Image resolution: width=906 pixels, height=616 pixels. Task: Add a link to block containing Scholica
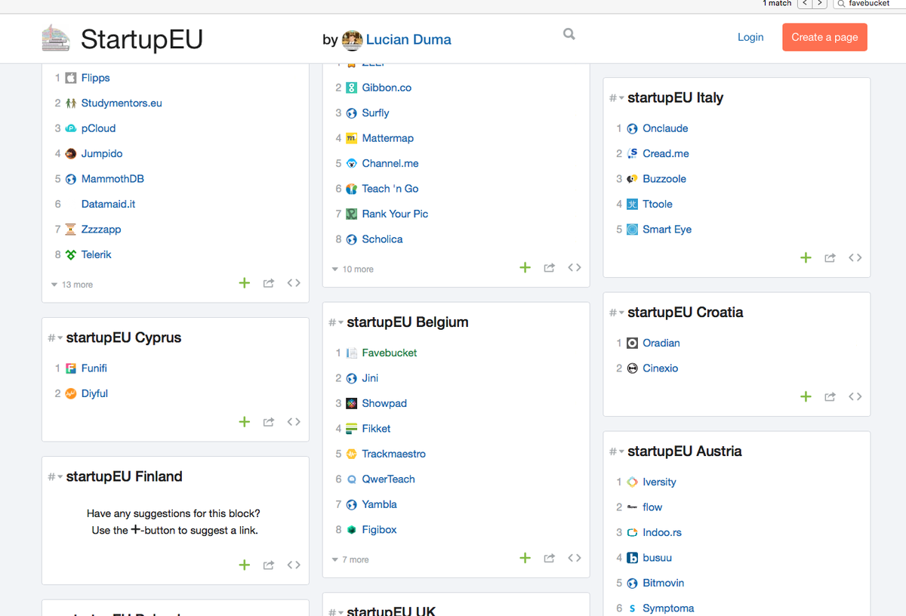[525, 267]
